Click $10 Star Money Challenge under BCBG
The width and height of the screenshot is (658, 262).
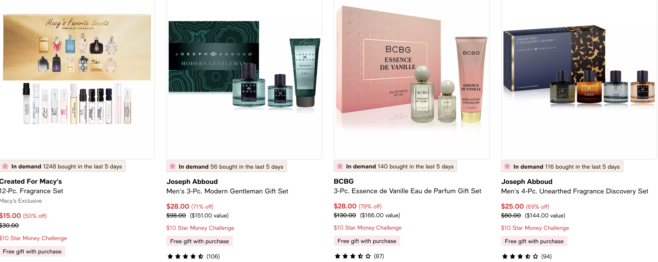click(368, 228)
